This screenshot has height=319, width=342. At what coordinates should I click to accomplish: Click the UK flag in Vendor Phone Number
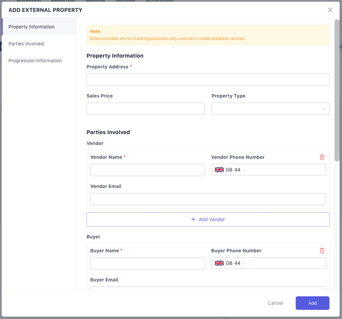coord(219,170)
